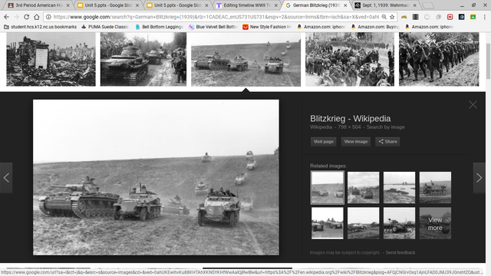Screen dimensions: 491x276
Task: Open the student.hcs.k12.nc.us bookmarks folder
Action: (x=40, y=27)
